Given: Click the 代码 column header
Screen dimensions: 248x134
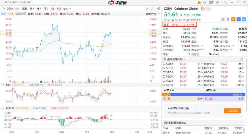Looking at the screenshot, I should pos(165,128).
